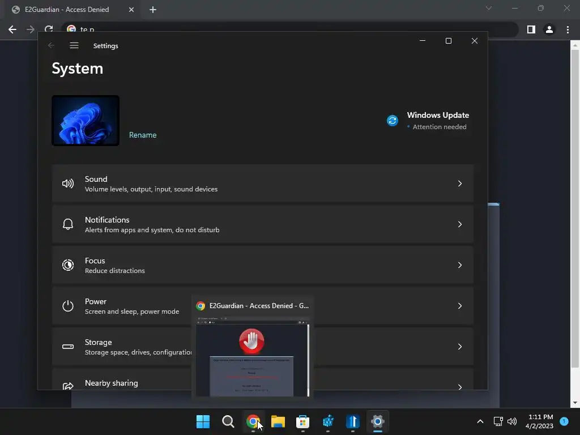Viewport: 580px width, 435px height.
Task: Go forward in Chrome browser
Action: click(31, 29)
